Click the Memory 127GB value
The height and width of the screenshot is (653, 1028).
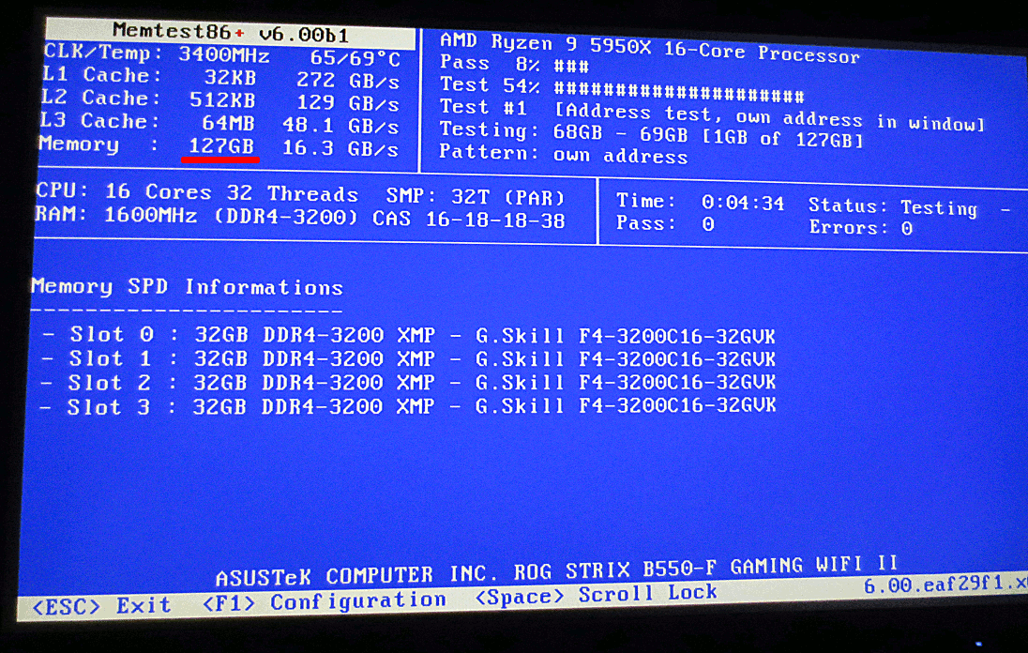[x=221, y=145]
